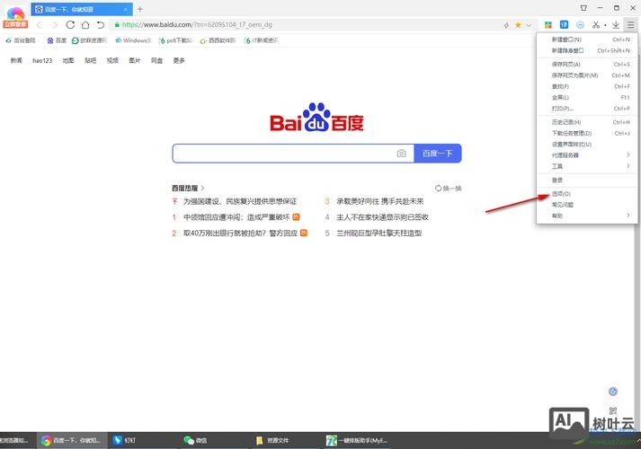641x449 pixels.
Task: Choose the find entry with Ctrl+F
Action: [587, 86]
